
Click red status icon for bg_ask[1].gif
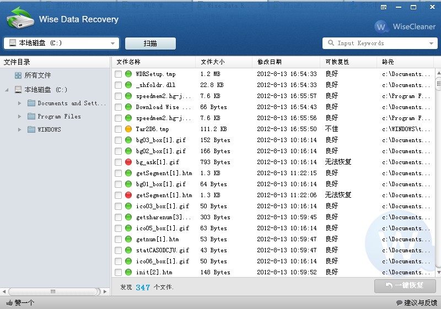[128, 162]
